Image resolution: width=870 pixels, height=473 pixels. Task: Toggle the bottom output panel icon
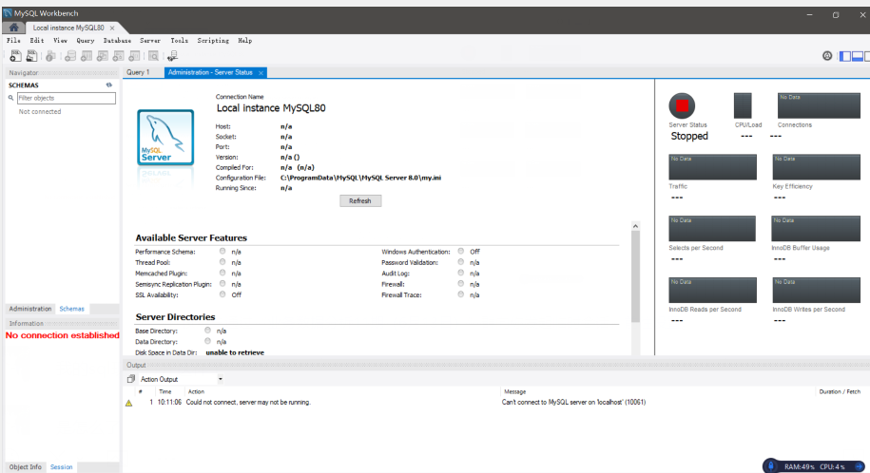[858, 56]
